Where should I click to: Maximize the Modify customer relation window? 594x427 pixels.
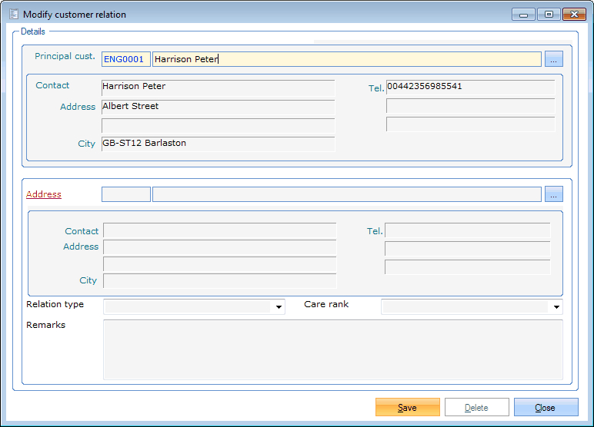(549, 15)
